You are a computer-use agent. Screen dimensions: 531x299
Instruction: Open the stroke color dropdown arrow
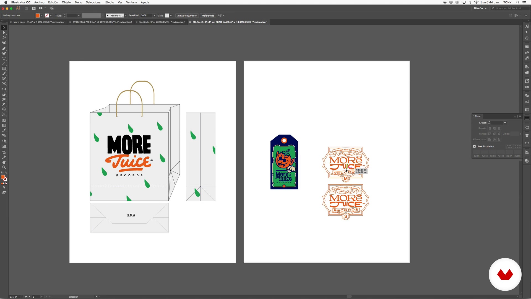pyautogui.click(x=51, y=16)
